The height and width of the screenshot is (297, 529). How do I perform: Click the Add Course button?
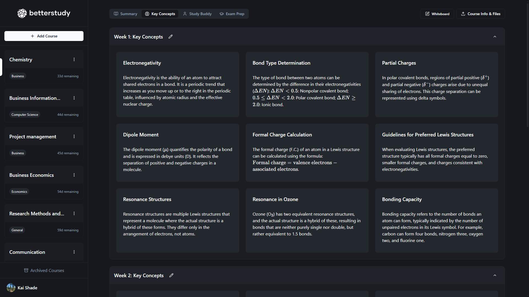pyautogui.click(x=44, y=36)
